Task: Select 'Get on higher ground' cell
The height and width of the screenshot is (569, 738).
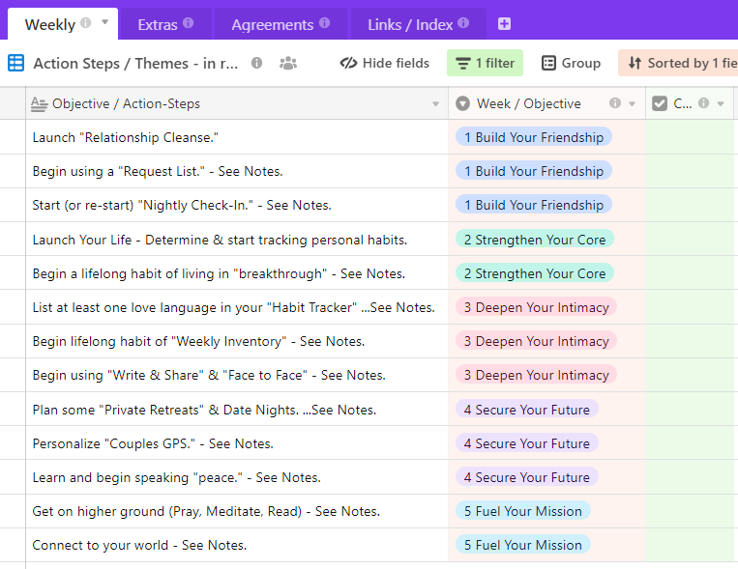Action: (237, 511)
